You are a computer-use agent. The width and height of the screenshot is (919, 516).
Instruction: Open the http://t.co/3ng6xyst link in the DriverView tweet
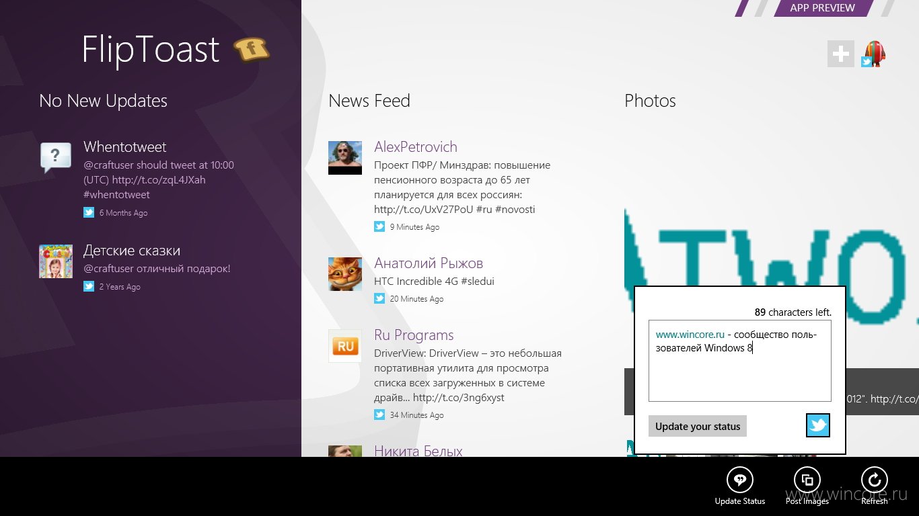(x=458, y=398)
